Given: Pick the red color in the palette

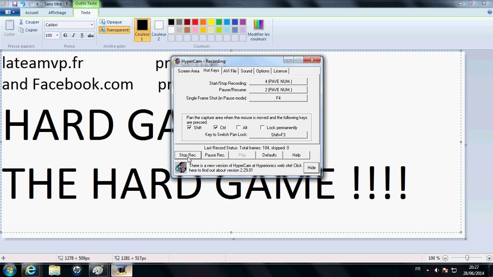Looking at the screenshot, I should [x=195, y=22].
